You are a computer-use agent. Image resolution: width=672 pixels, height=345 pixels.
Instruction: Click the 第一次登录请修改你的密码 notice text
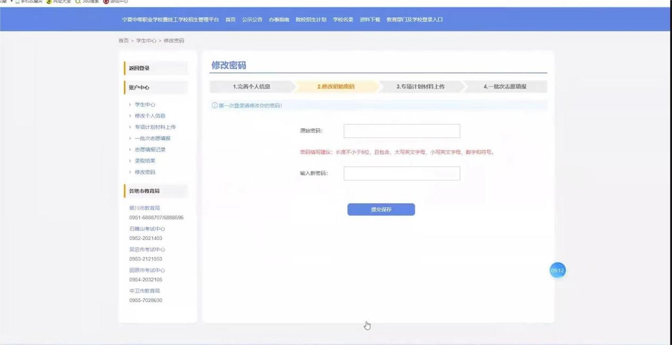[x=250, y=106]
